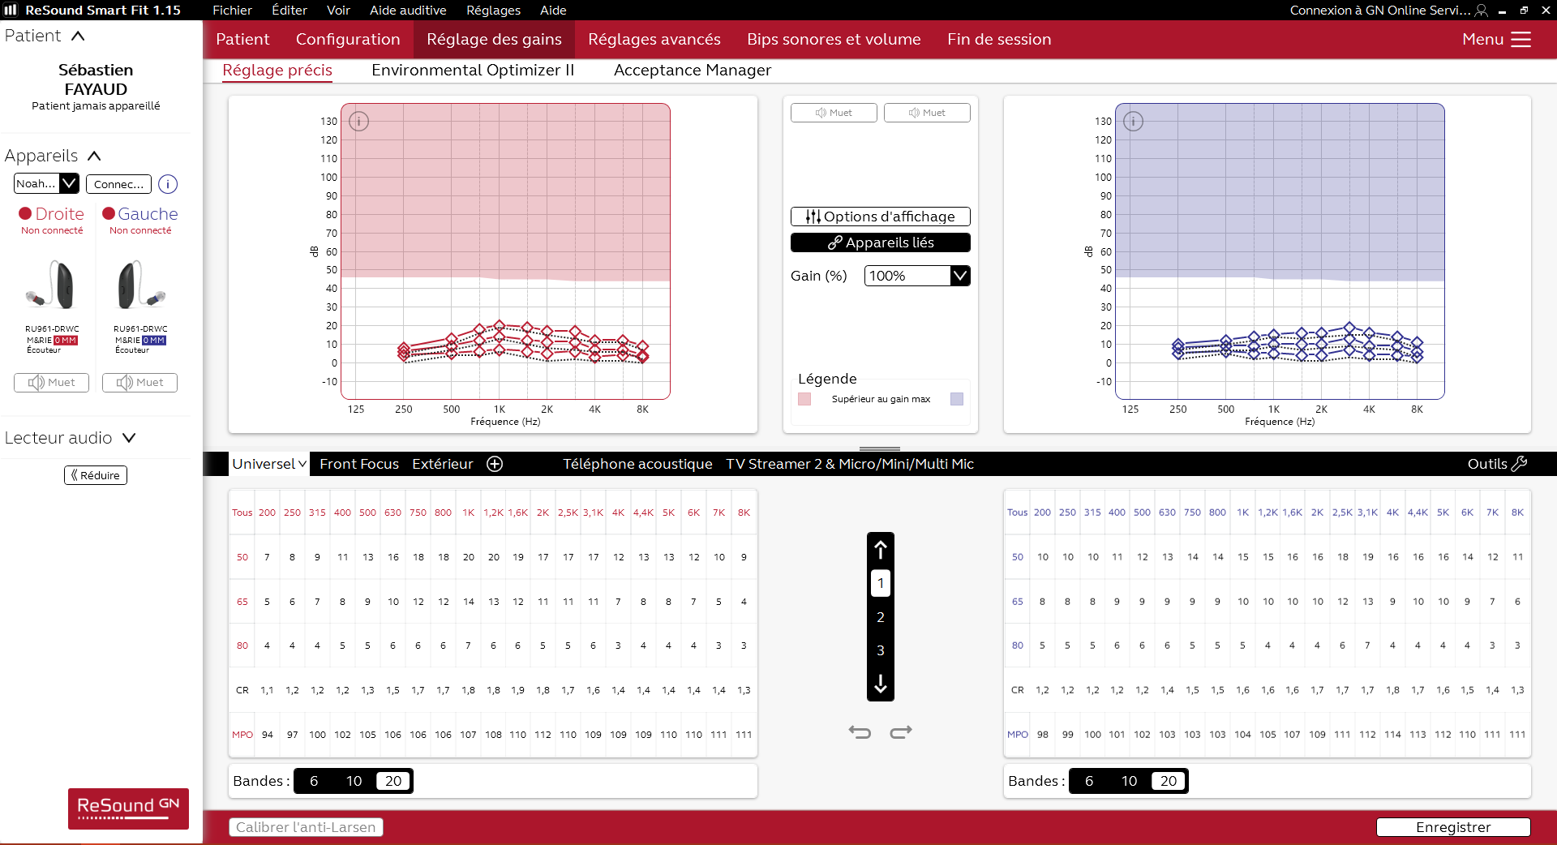Click the lavender left-ear legend swatch
This screenshot has width=1557, height=845.
click(x=957, y=399)
